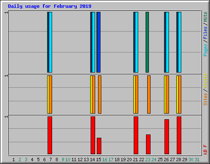
Task: Click the yellow Visits bar for day 26
Action: tap(165, 94)
